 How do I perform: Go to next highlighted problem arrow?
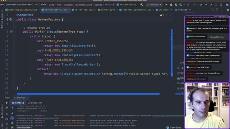[x=171, y=15]
